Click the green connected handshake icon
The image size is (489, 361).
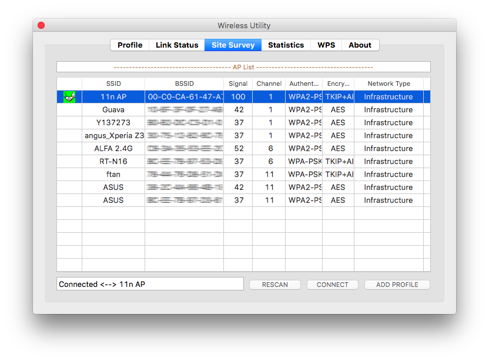[69, 97]
